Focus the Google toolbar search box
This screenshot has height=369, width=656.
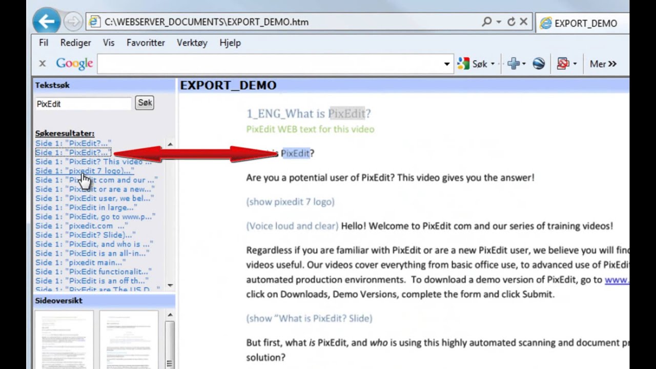point(270,64)
